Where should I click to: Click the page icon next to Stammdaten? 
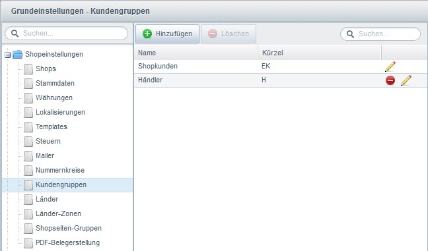click(28, 83)
